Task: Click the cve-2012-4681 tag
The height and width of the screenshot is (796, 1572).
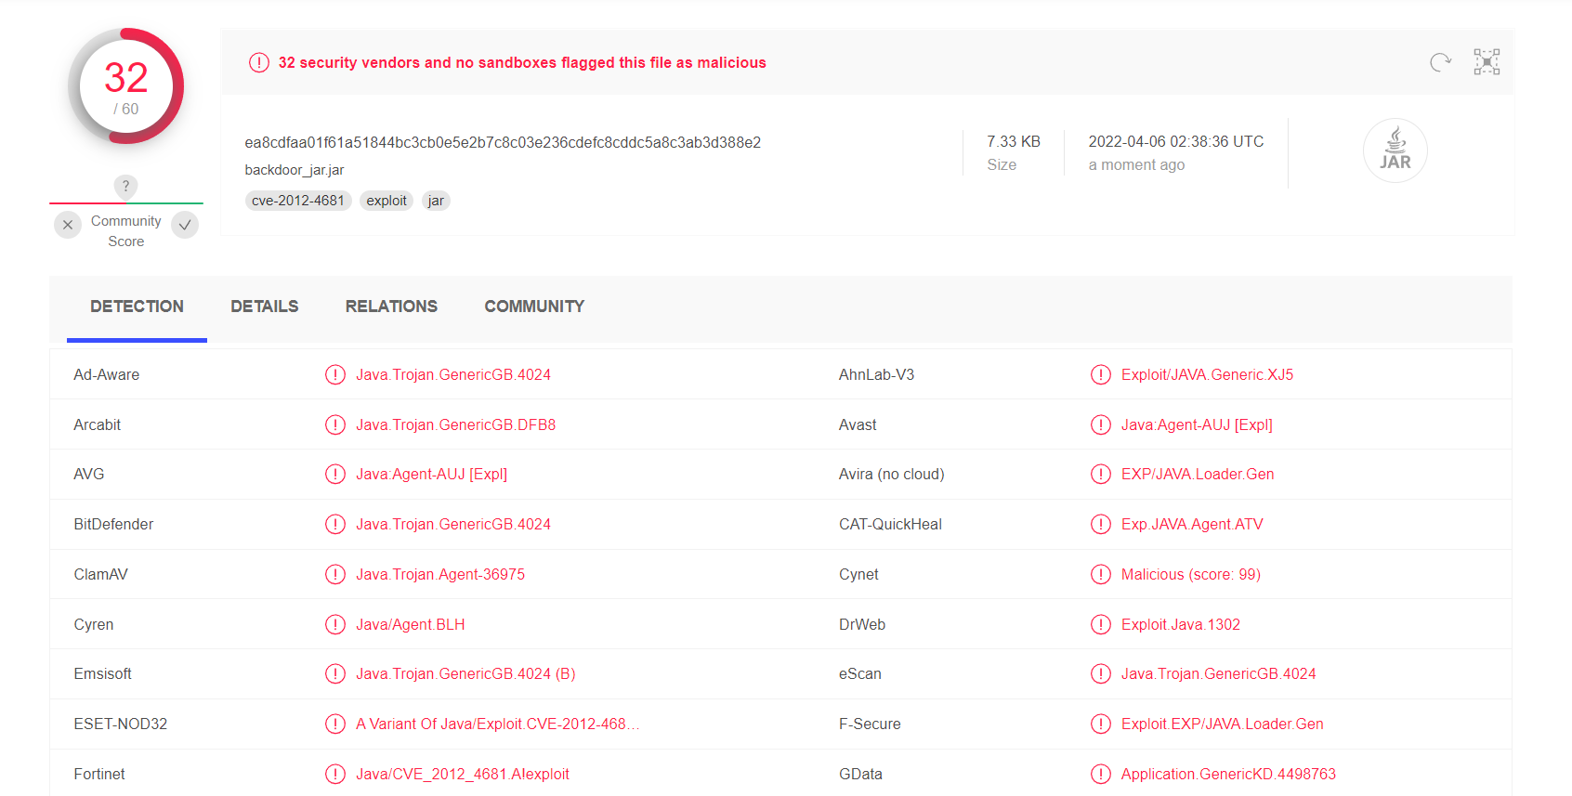Action: point(298,201)
